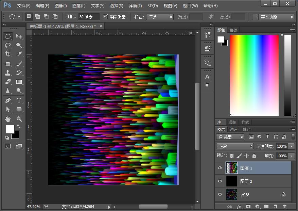Click the Hand tool

(8, 119)
